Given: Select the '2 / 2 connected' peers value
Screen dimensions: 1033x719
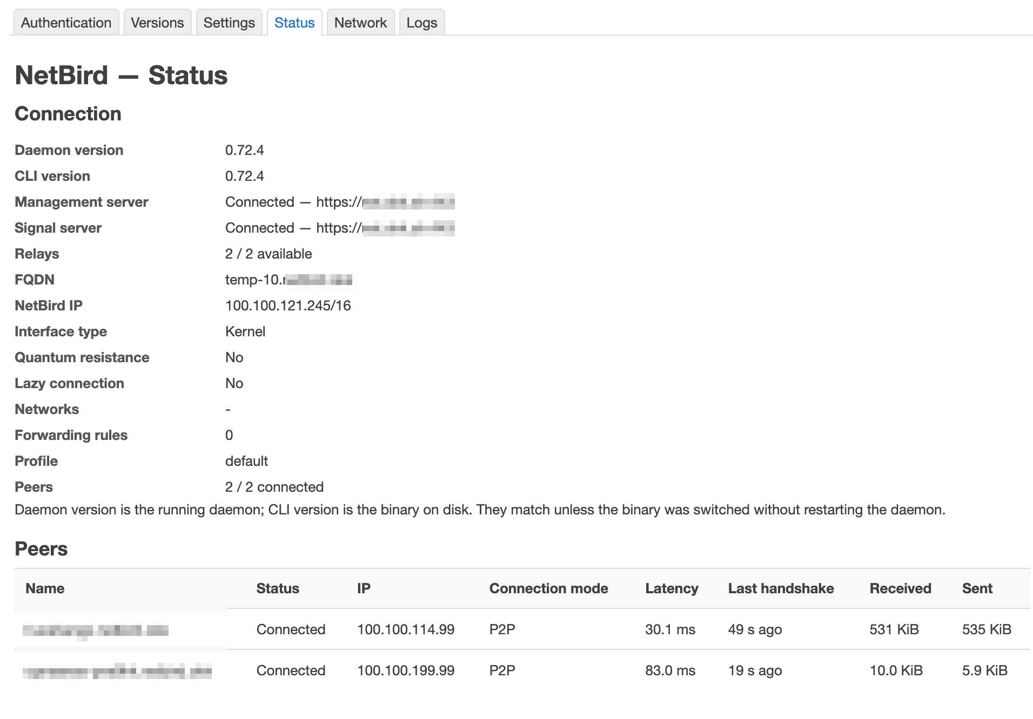Looking at the screenshot, I should (274, 487).
